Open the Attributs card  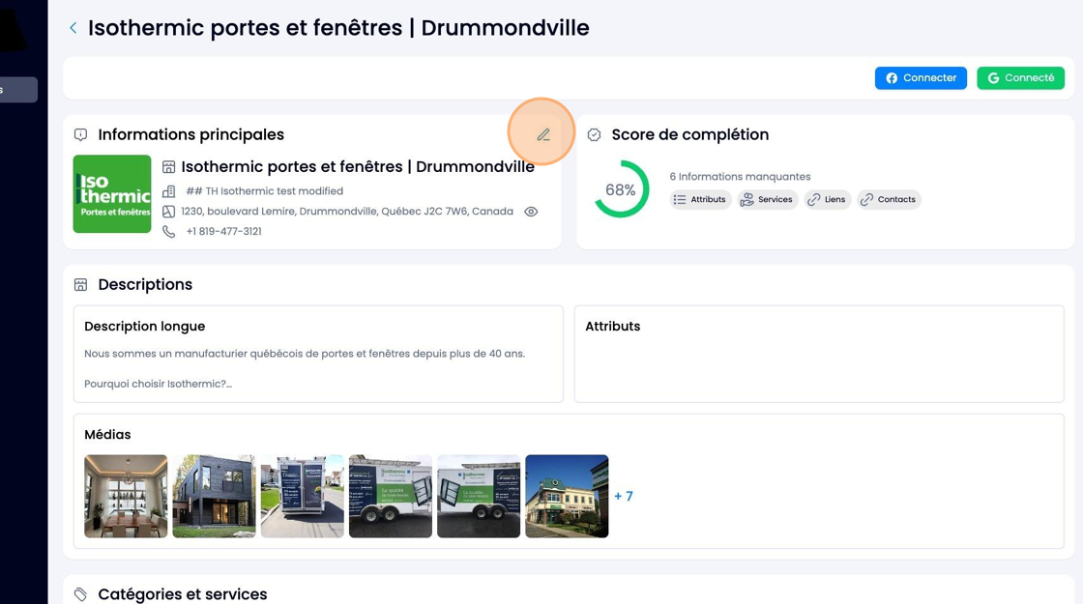819,354
